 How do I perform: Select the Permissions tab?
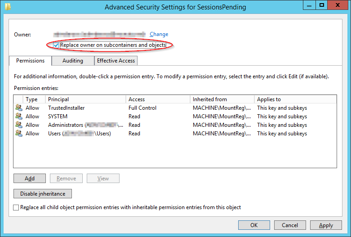pyautogui.click(x=30, y=61)
